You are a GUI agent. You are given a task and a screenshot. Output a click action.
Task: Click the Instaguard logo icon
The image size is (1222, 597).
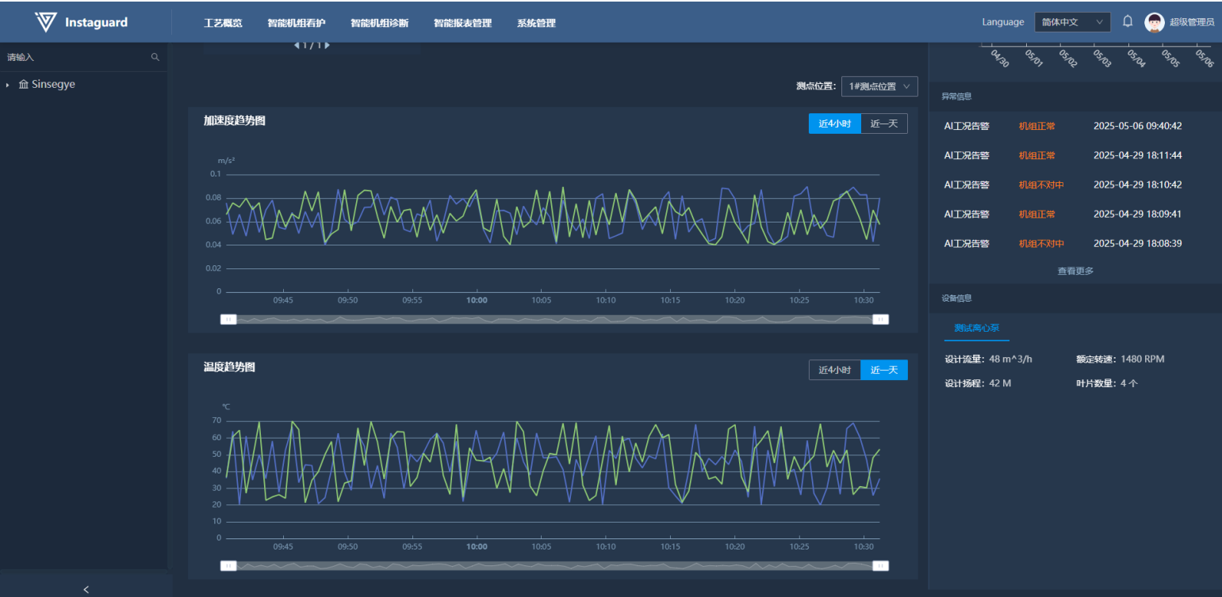(46, 22)
